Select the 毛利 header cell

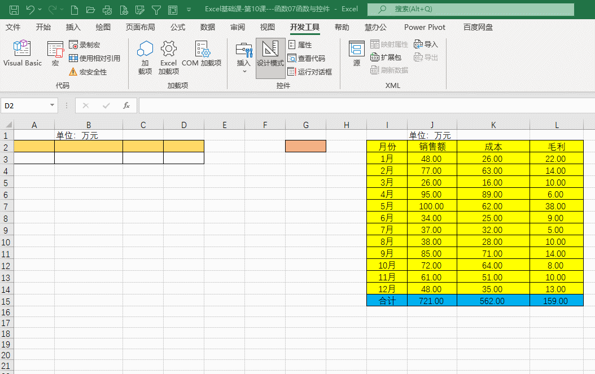(x=556, y=147)
